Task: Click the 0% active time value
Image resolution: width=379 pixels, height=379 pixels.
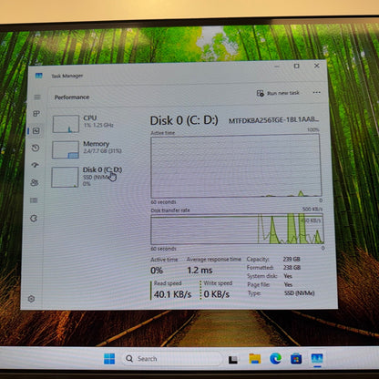Action: pyautogui.click(x=157, y=271)
